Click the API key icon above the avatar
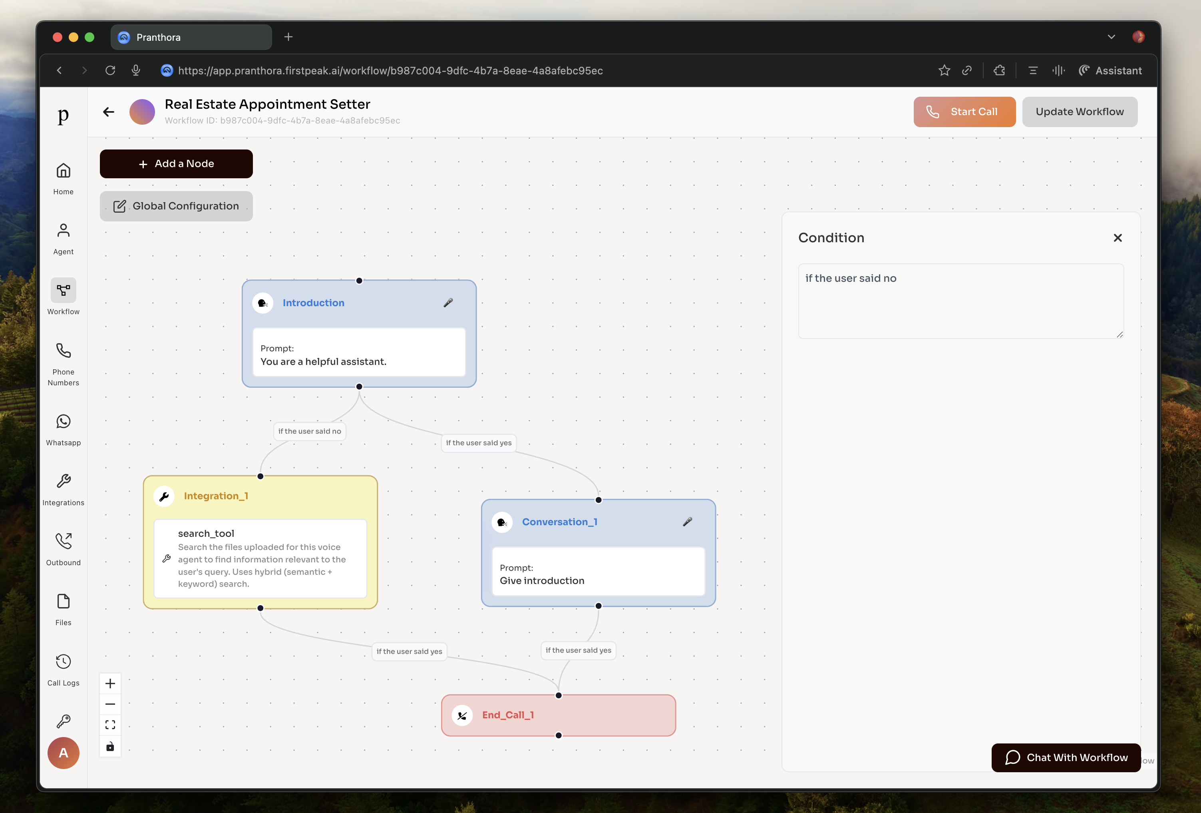 click(x=63, y=721)
